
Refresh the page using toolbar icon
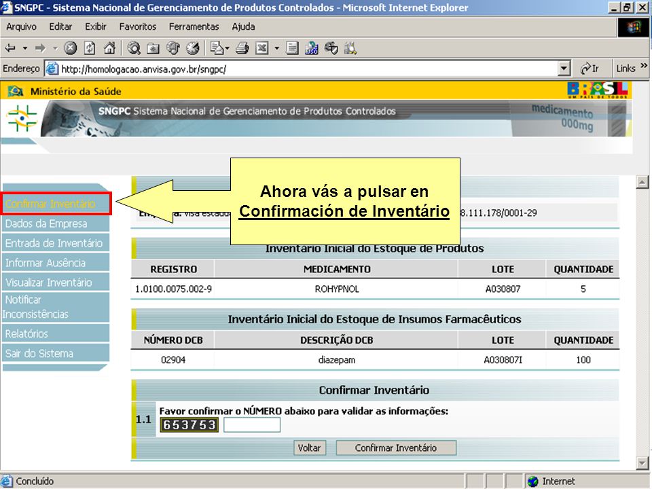click(90, 48)
